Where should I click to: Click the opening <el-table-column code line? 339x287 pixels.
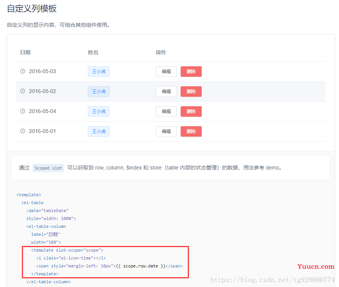coord(46,226)
